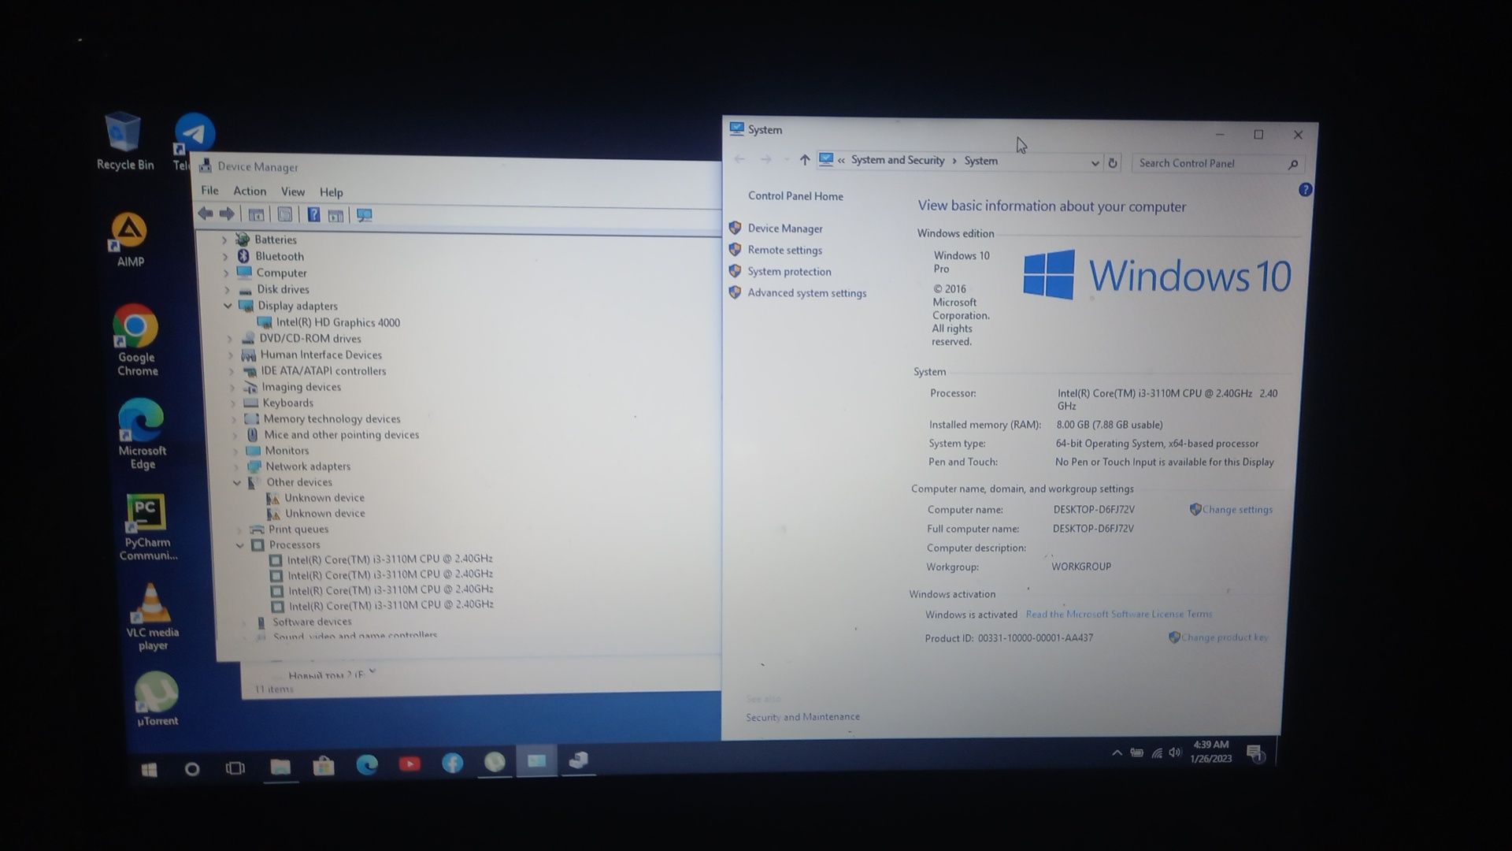Open the Help menu in Device Manager

332,192
